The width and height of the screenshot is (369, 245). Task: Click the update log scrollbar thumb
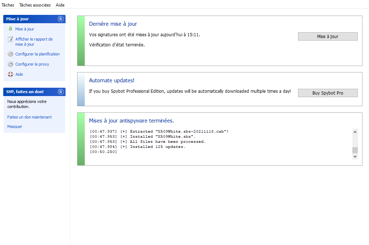(355, 150)
